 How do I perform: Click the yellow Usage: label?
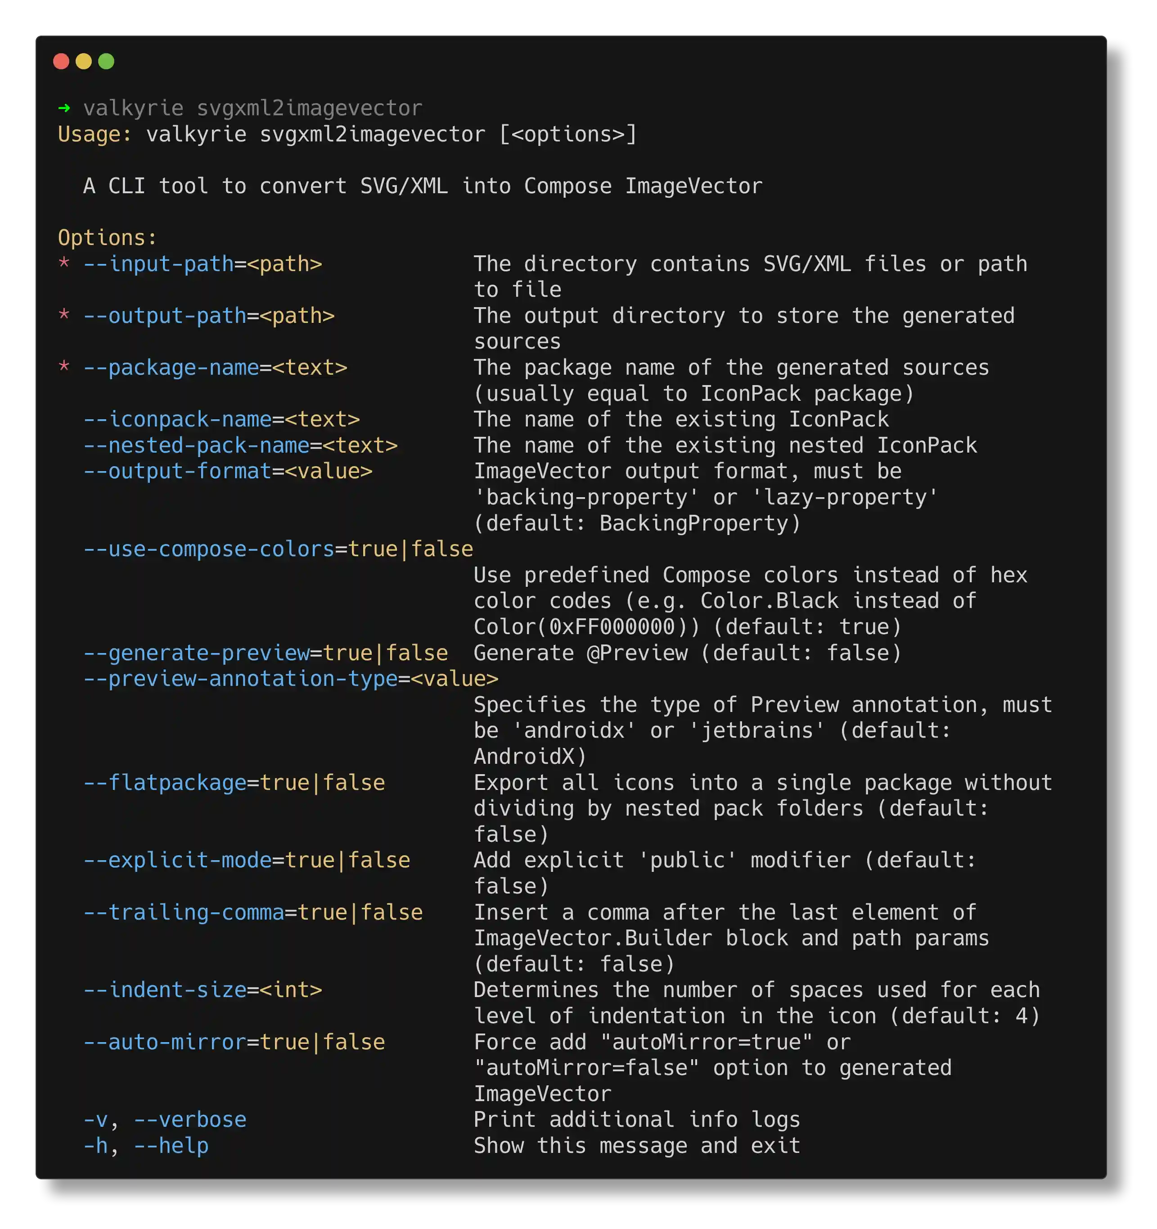click(95, 134)
